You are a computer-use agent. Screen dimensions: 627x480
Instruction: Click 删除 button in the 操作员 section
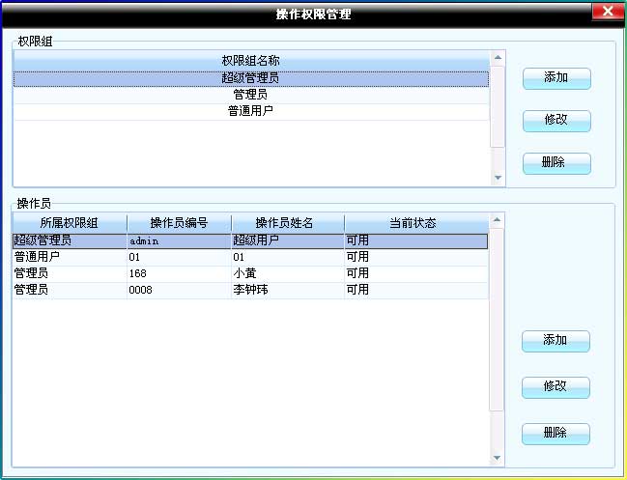coord(555,433)
